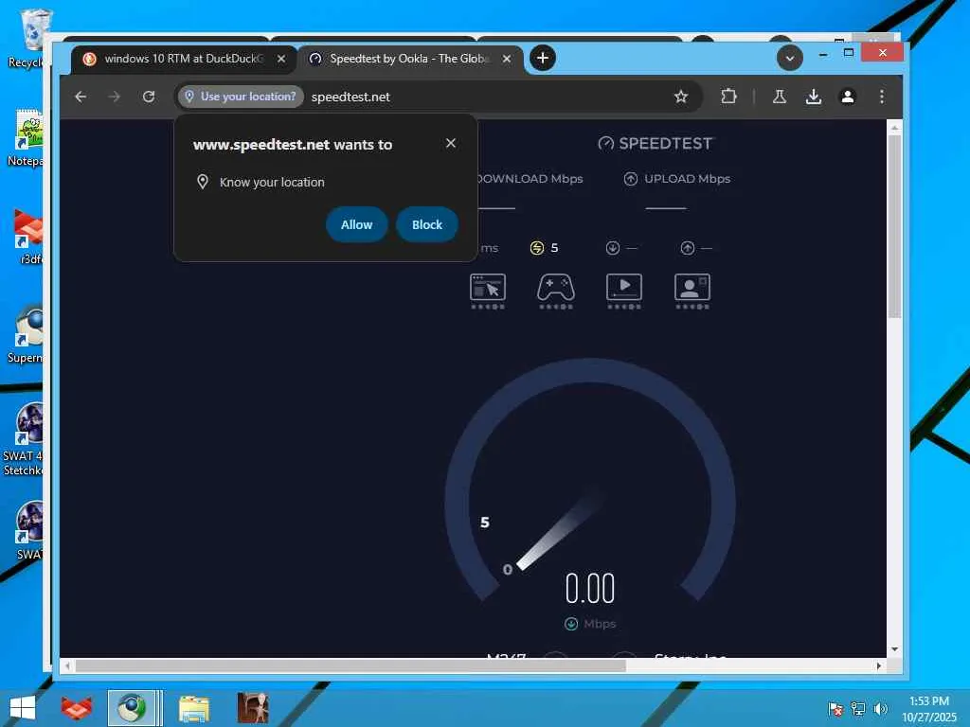Viewport: 970px width, 727px height.
Task: Click the upload latency arrow icon
Action: 688,248
